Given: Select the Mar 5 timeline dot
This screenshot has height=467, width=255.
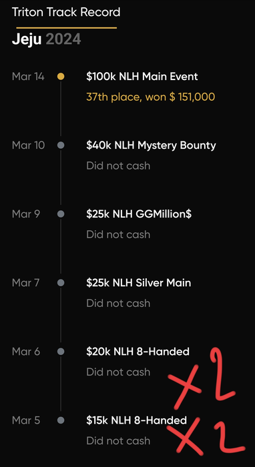Looking at the screenshot, I should point(61,420).
